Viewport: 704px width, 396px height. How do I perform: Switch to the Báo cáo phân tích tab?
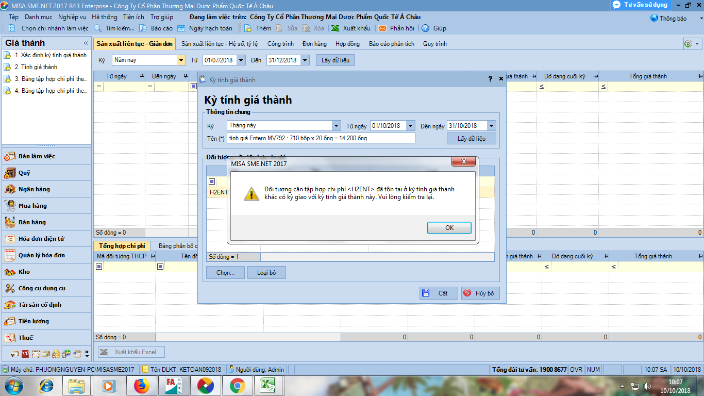(392, 44)
